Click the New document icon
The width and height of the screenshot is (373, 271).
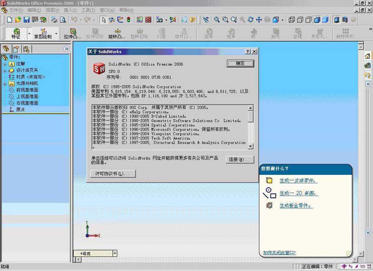[10, 20]
